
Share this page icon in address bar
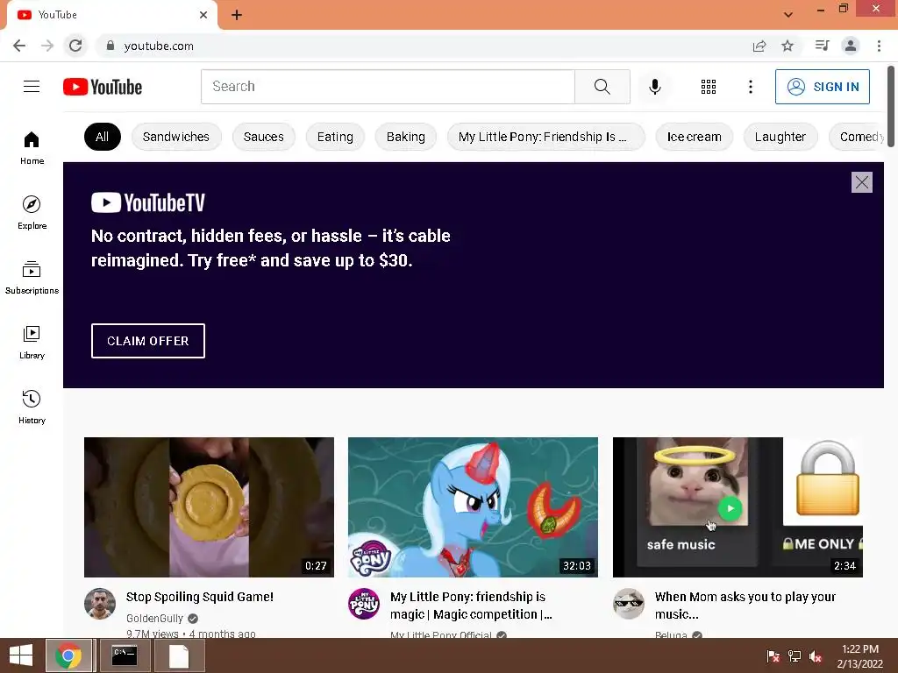click(x=759, y=46)
